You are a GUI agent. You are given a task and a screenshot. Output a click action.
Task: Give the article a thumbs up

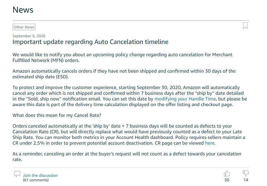tap(227, 174)
